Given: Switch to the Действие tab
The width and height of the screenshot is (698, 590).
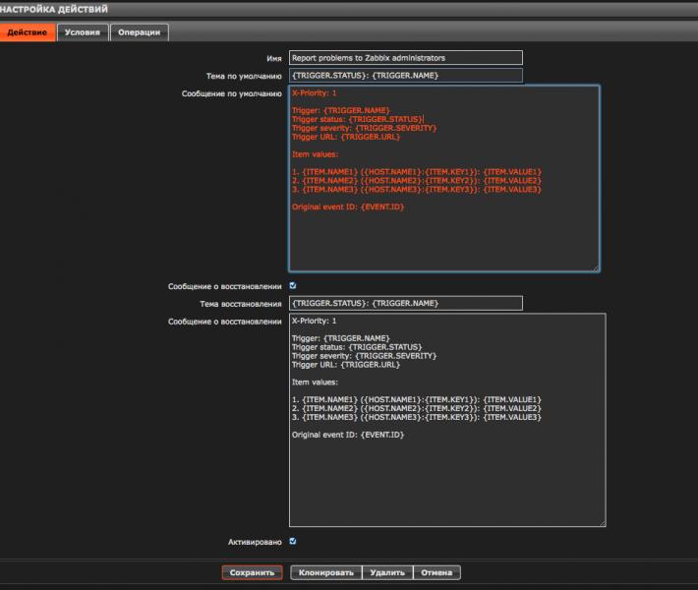Looking at the screenshot, I should (x=27, y=32).
